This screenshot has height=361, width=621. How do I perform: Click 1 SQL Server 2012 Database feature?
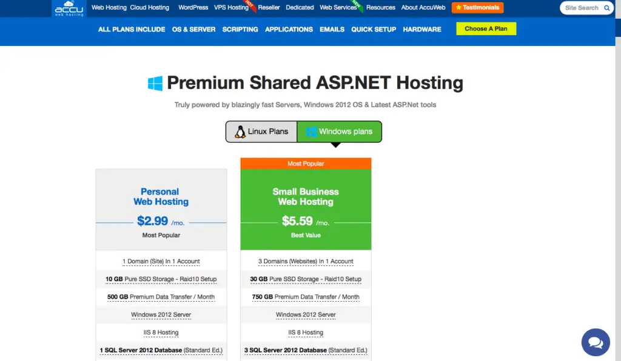161,350
